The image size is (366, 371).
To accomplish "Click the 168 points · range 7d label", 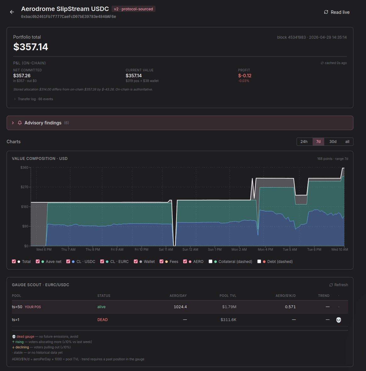I will click(333, 159).
